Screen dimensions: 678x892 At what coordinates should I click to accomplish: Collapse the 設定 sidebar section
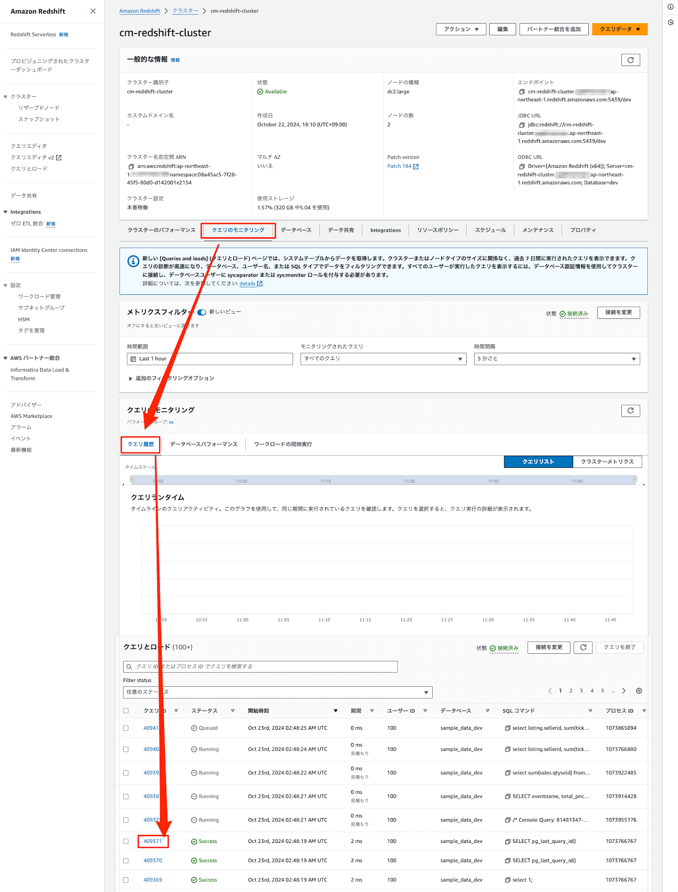coord(5,285)
